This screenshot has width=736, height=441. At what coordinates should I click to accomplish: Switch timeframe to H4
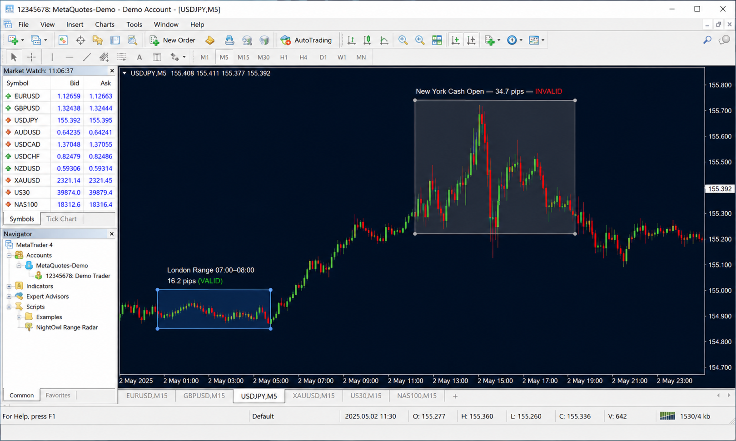coord(303,57)
